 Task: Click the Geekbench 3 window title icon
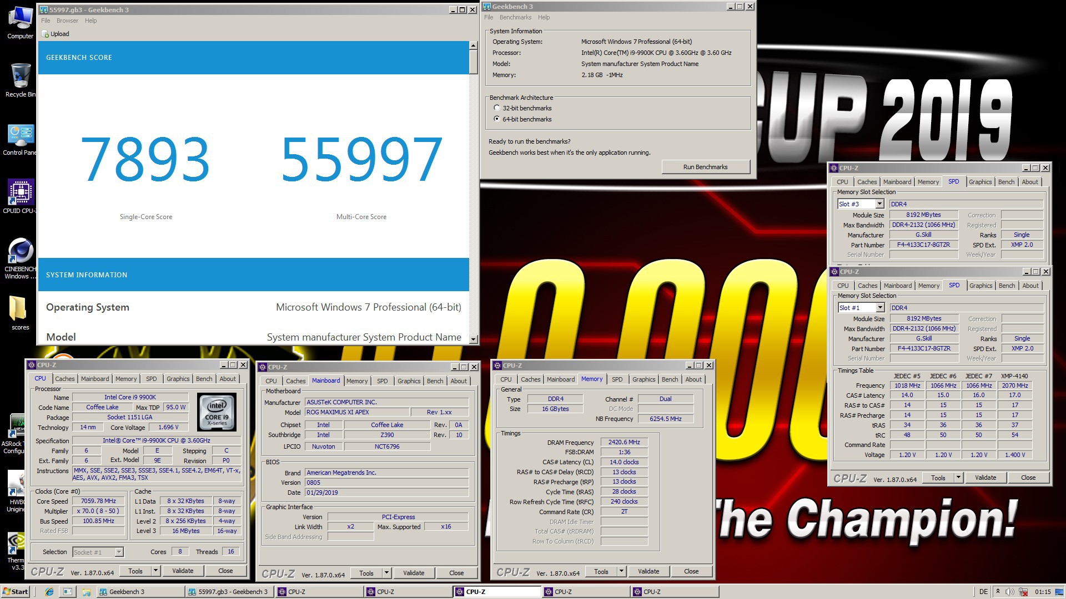pyautogui.click(x=487, y=7)
